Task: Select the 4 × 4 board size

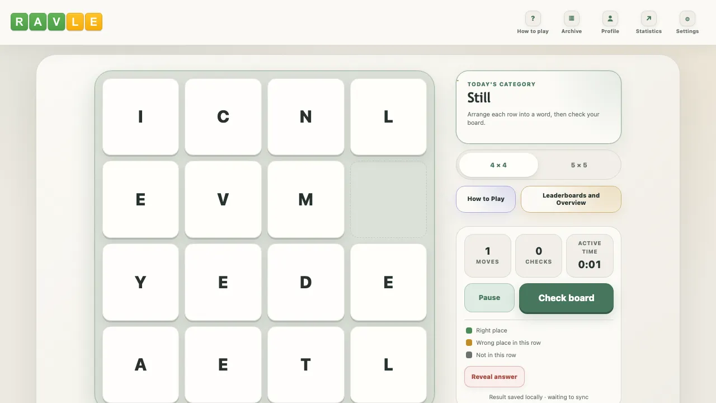Action: [498, 165]
